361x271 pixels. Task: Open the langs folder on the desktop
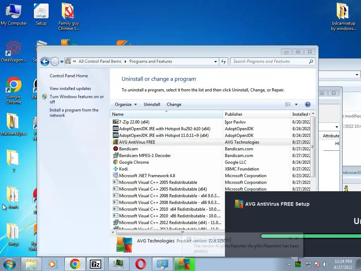coord(13,234)
